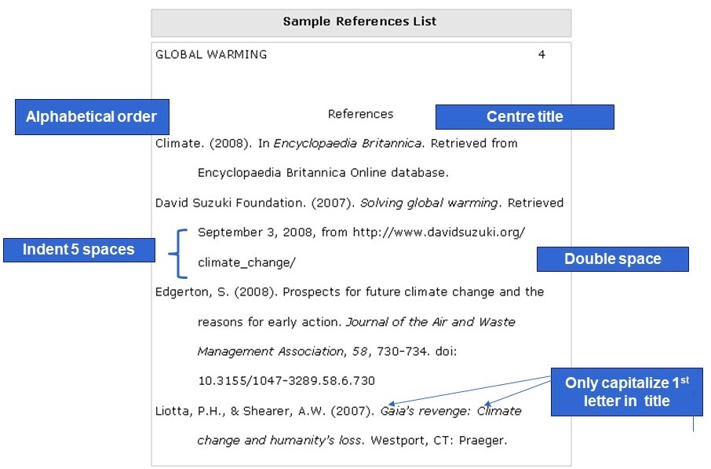Click the climate_change/ URL continuation
Image resolution: width=711 pixels, height=469 pixels.
[246, 262]
